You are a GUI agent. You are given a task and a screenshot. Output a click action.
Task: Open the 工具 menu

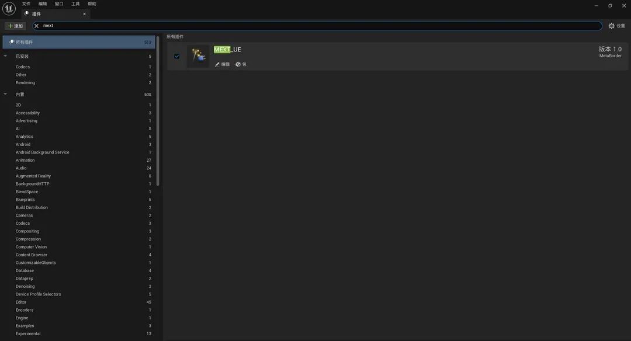[x=75, y=4]
